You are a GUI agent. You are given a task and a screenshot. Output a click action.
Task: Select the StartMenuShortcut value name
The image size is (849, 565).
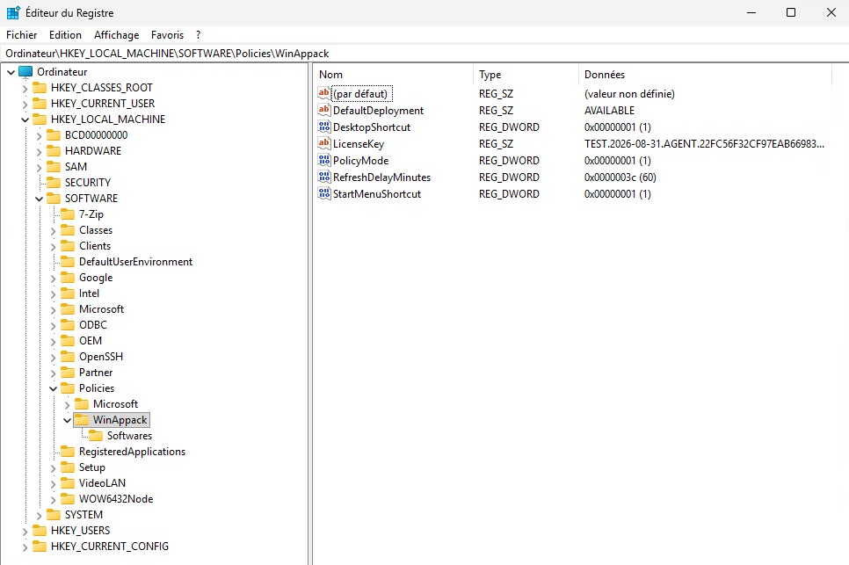point(377,194)
